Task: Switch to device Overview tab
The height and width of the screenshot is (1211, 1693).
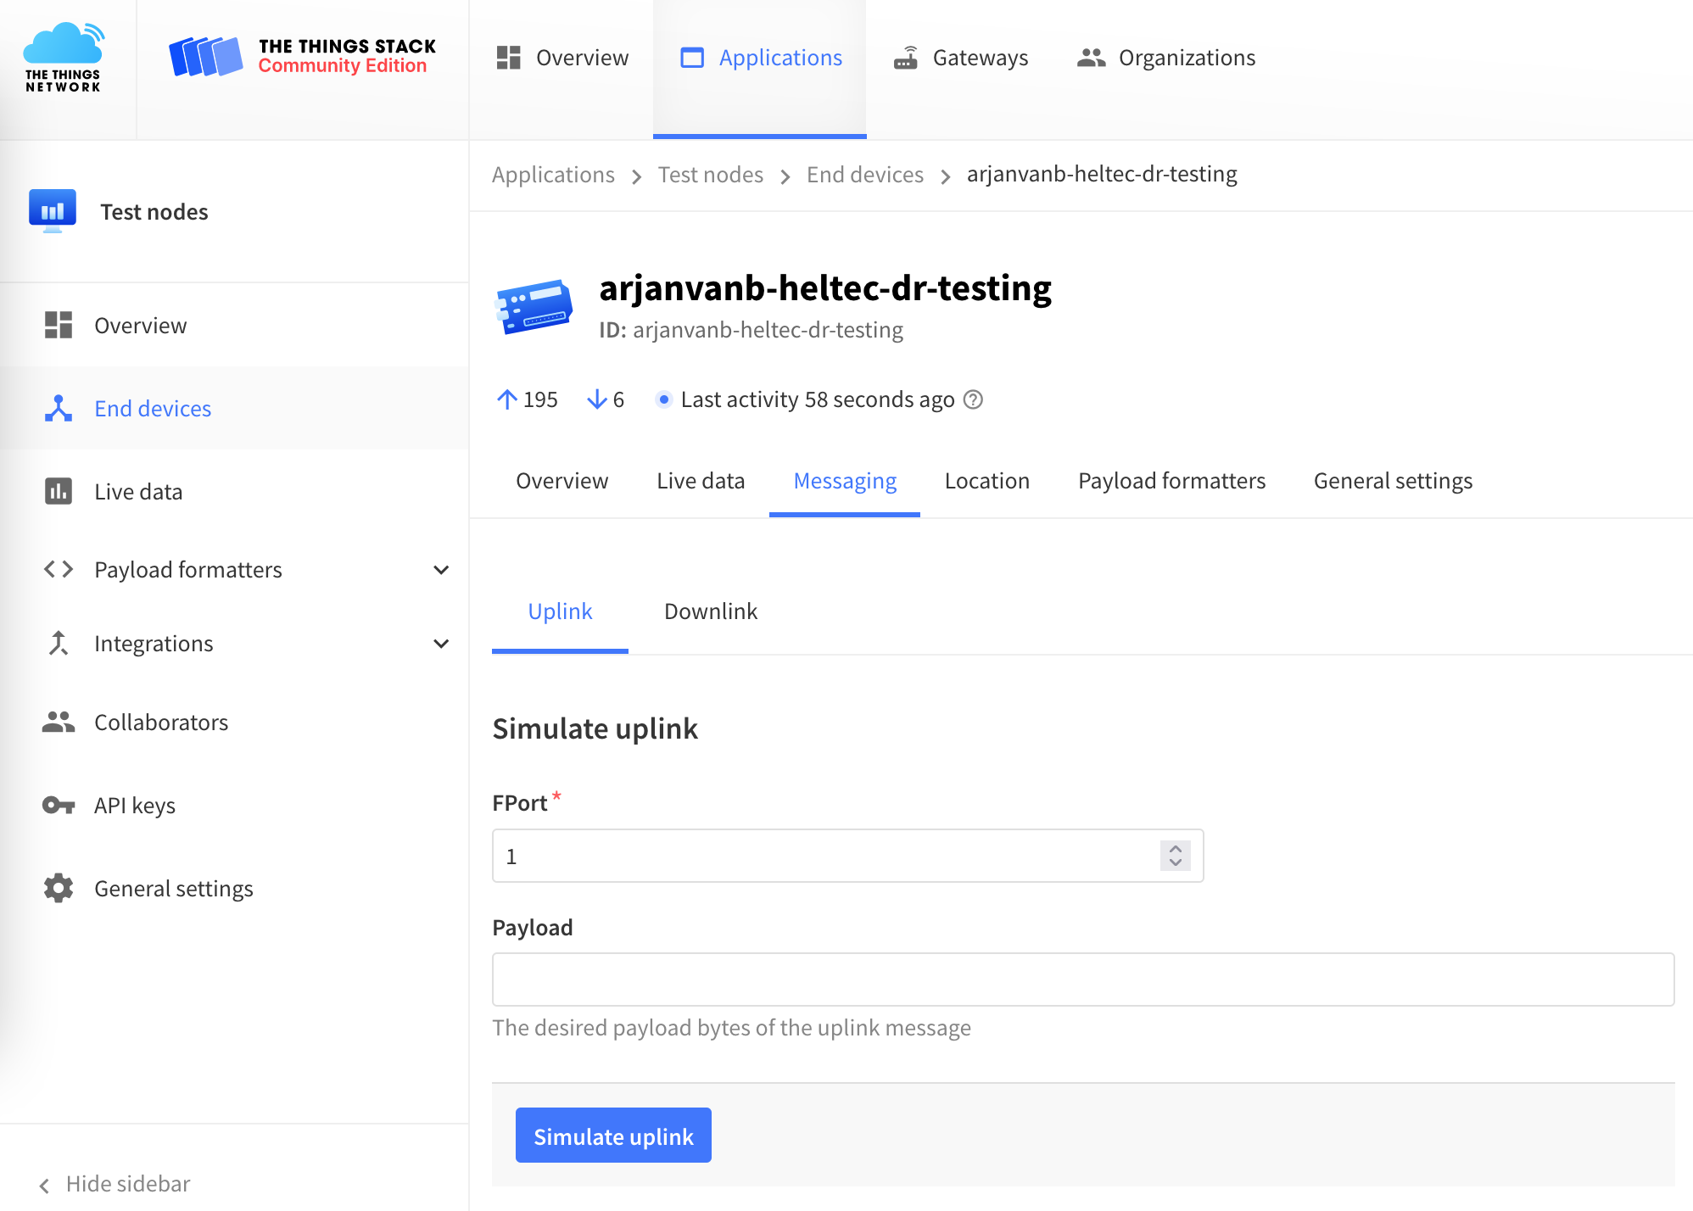Action: click(562, 481)
